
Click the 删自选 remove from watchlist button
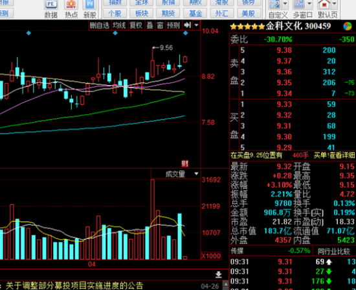(100, 25)
